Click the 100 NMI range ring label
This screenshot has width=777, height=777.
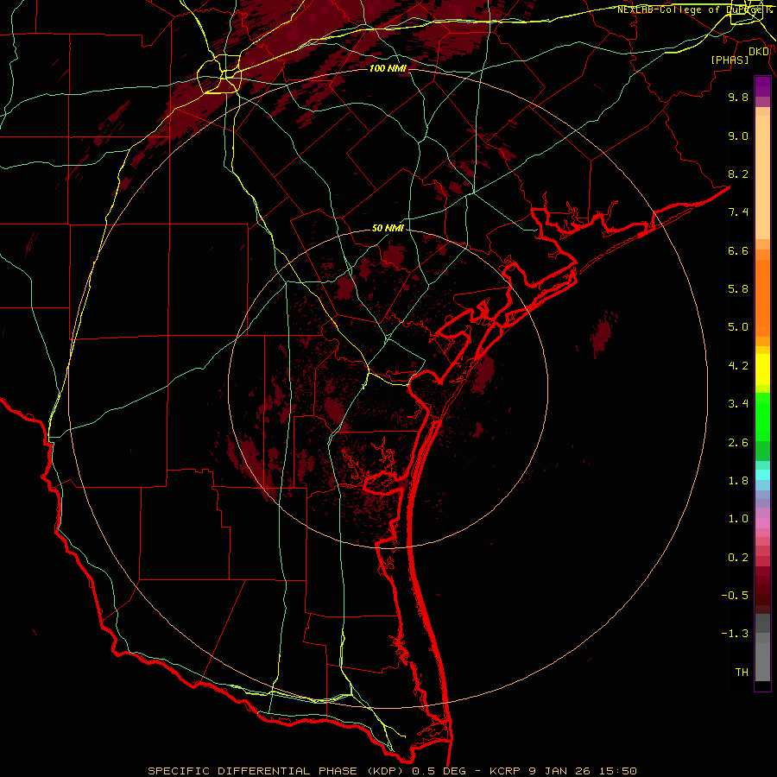coord(388,68)
